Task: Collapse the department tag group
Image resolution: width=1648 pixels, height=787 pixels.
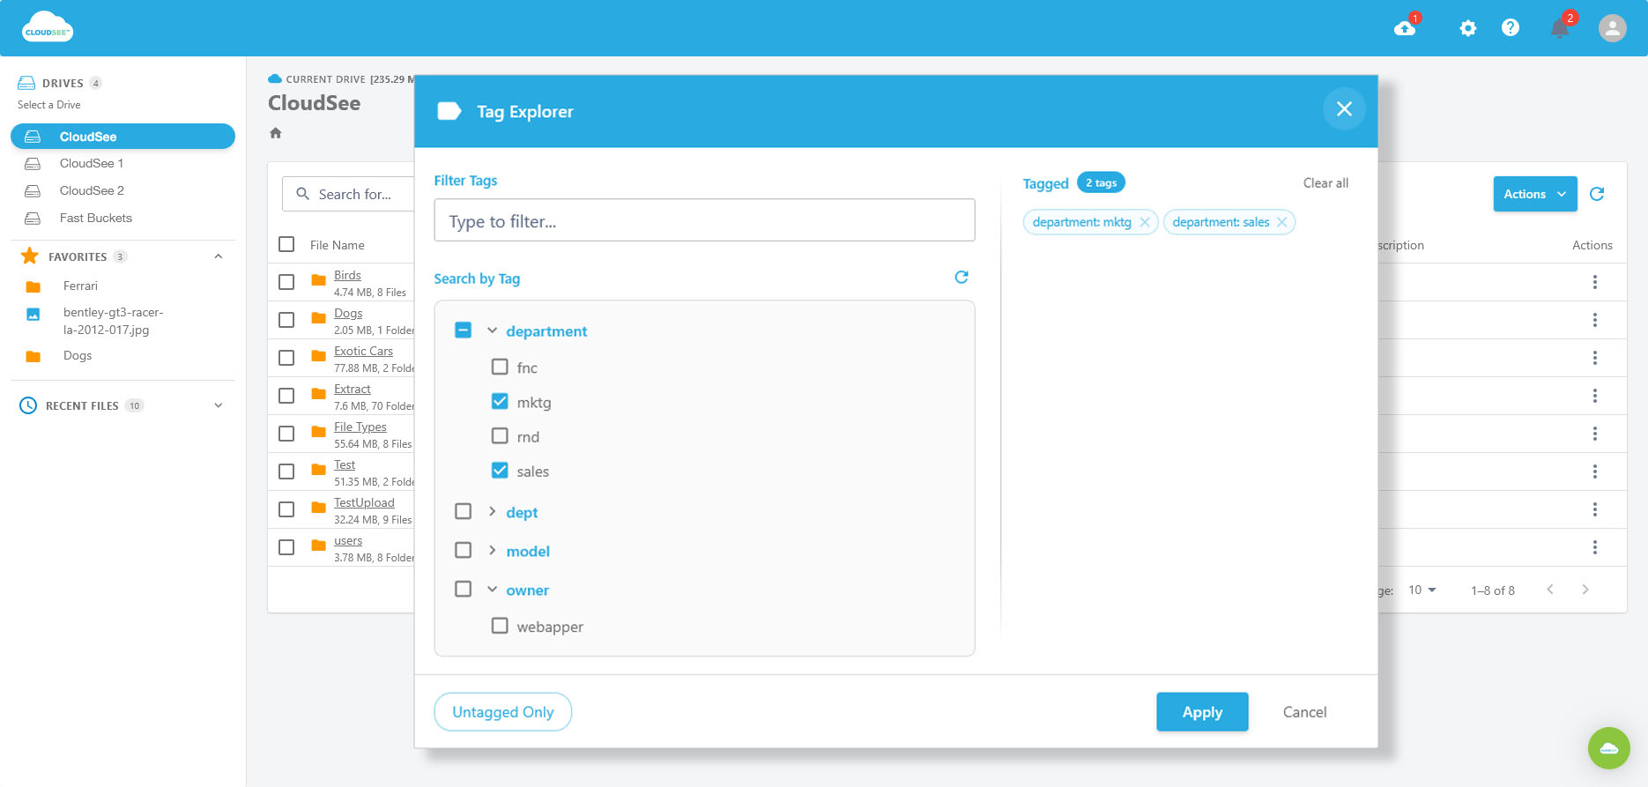Action: pyautogui.click(x=492, y=330)
